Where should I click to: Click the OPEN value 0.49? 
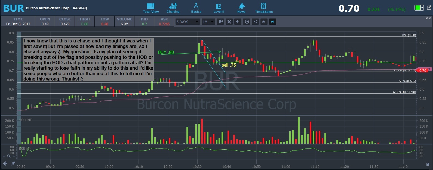click(x=45, y=24)
